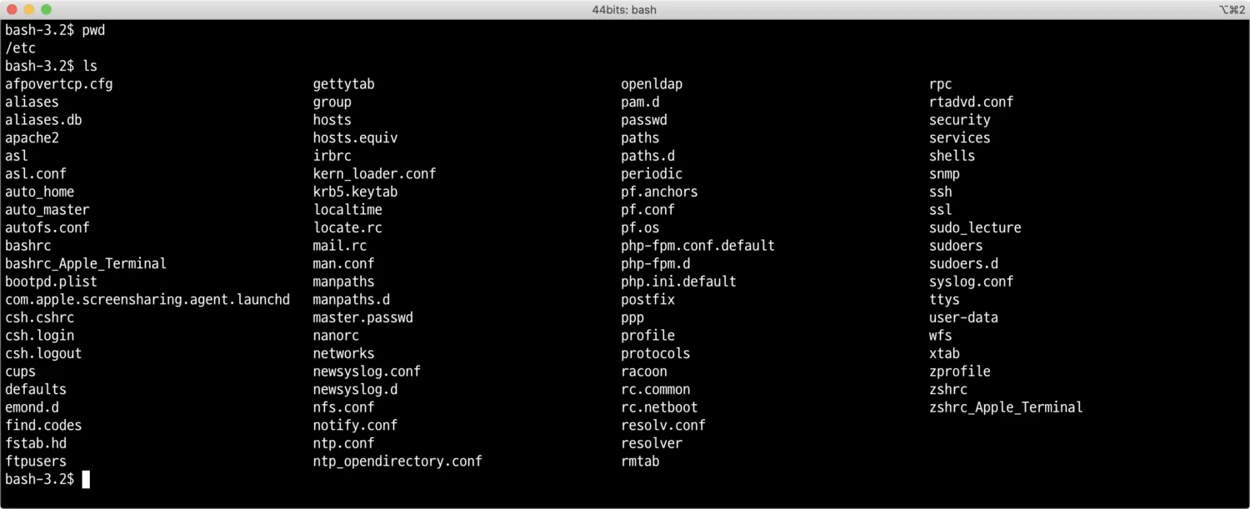Viewport: 1250px width, 509px height.
Task: Click the cursor block at the prompt
Action: pos(85,479)
